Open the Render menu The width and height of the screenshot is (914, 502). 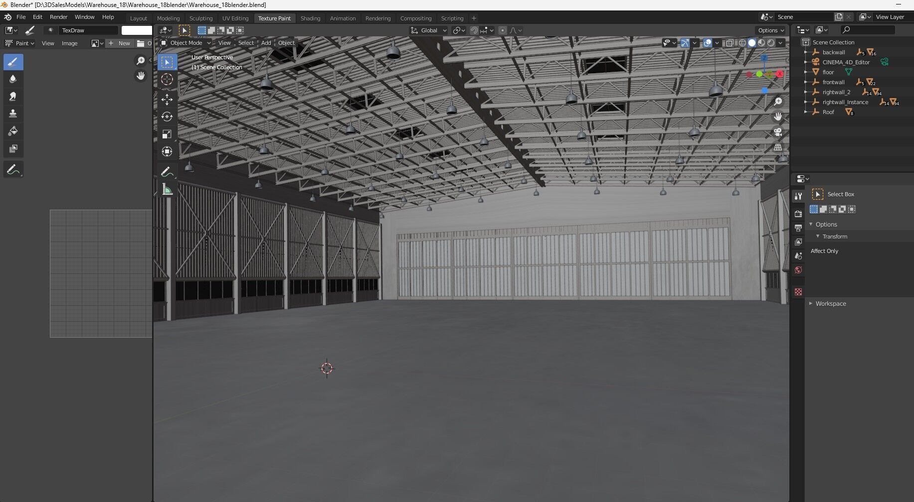[x=58, y=17]
